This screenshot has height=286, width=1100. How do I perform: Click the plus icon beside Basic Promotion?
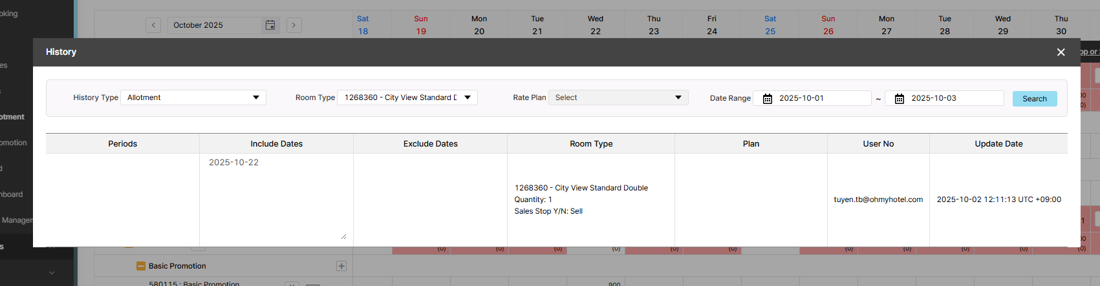(341, 266)
